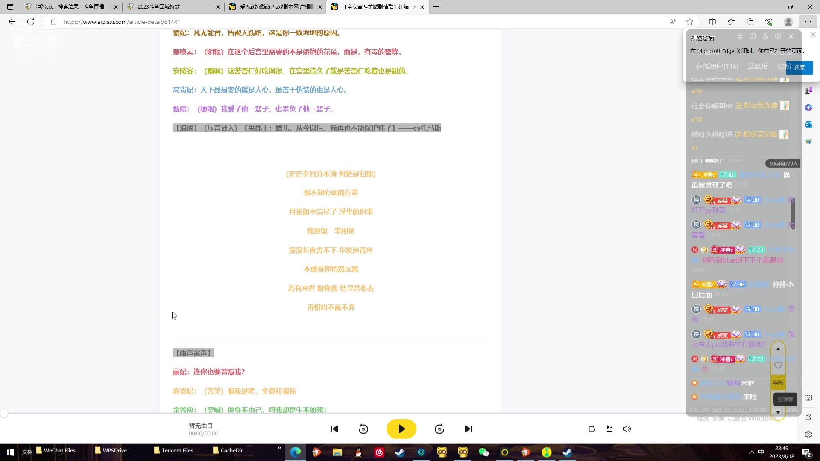Open Edge settings and more menu

click(808, 22)
